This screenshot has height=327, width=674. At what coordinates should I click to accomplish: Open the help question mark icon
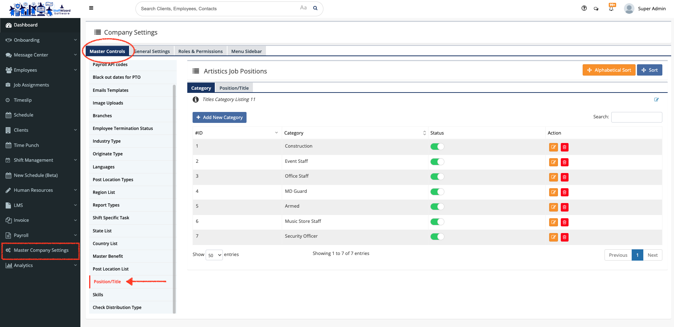(584, 8)
